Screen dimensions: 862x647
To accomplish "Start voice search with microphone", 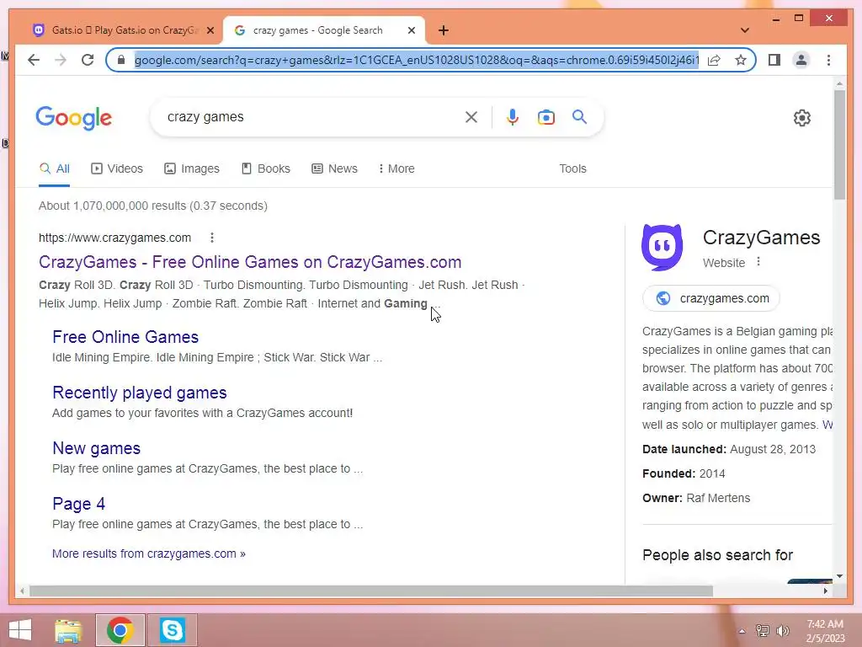I will (x=513, y=116).
